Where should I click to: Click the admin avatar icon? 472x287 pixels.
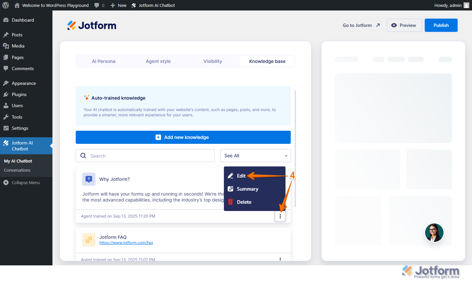(x=466, y=5)
